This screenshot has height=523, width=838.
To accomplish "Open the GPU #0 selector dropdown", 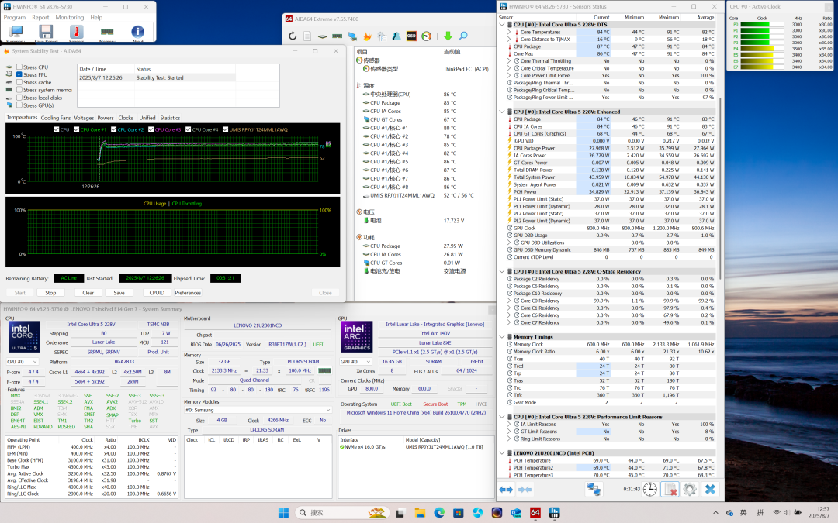I will (x=356, y=362).
